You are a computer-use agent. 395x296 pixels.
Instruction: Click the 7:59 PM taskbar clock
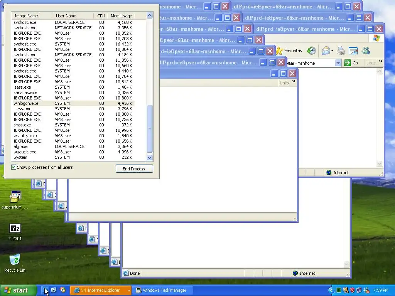pyautogui.click(x=381, y=290)
